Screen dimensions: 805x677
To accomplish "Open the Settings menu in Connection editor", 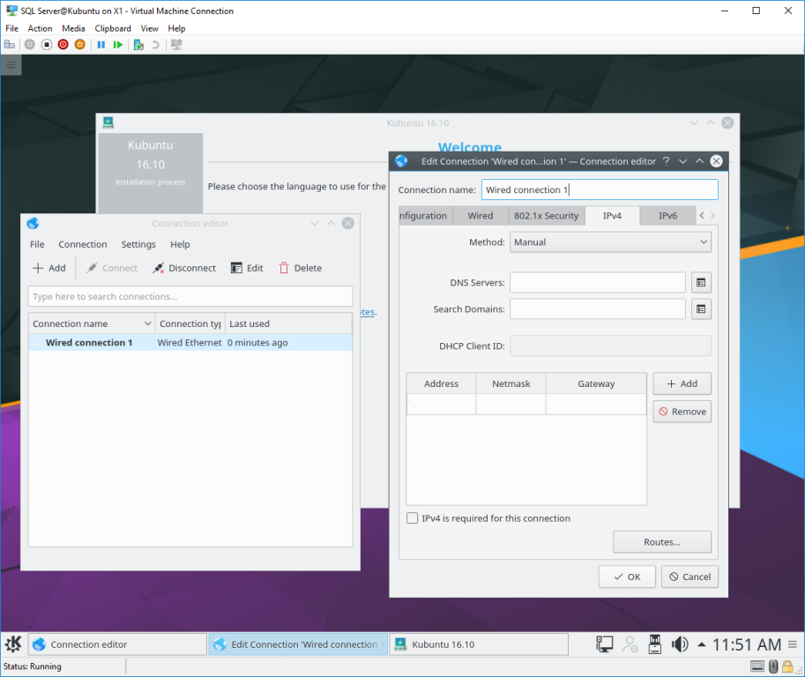I will (138, 244).
